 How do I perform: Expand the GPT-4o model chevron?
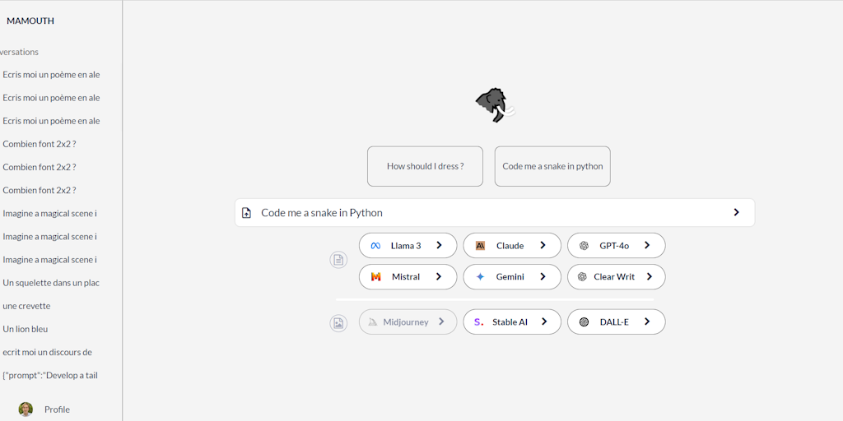pos(647,245)
